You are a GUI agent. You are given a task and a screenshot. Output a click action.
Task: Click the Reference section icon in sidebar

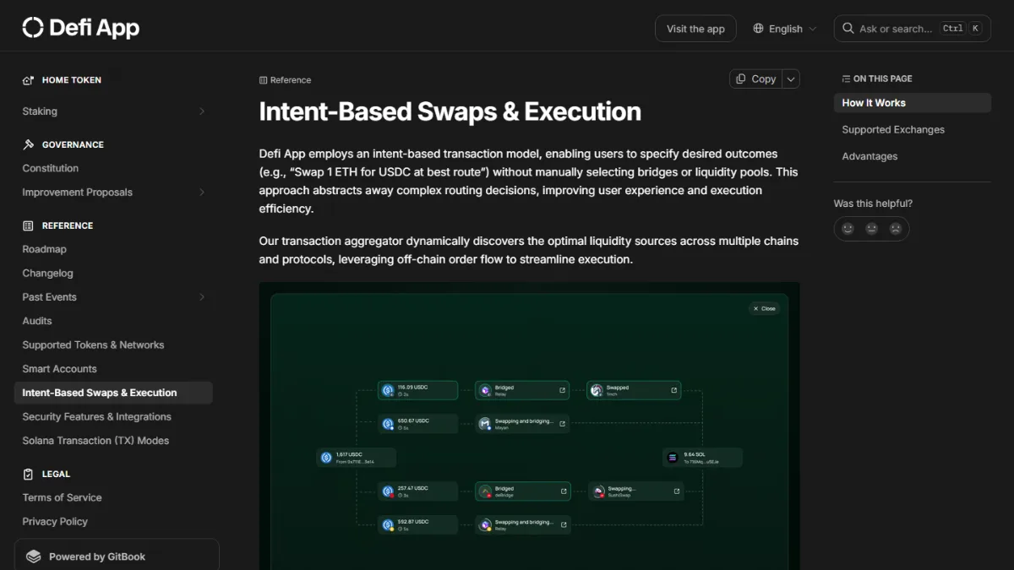click(28, 225)
